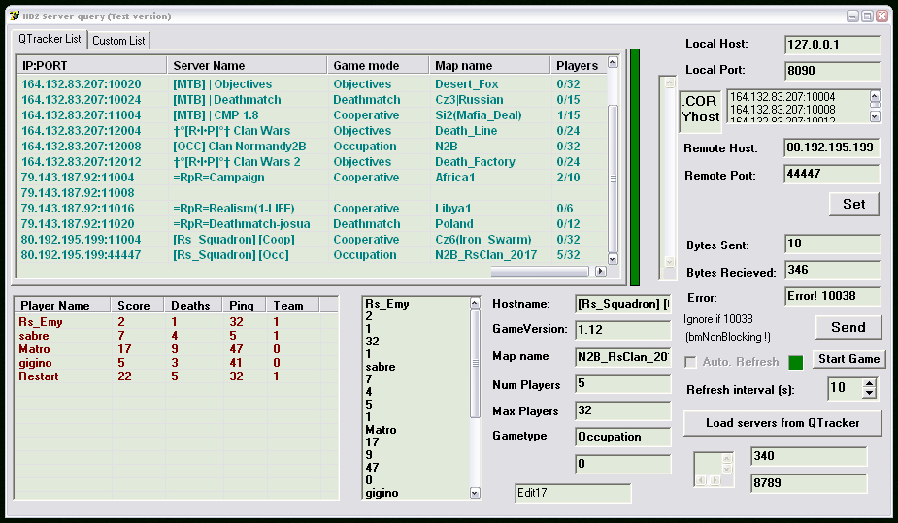The image size is (898, 523).
Task: Load servers from QTracker
Action: pyautogui.click(x=782, y=423)
